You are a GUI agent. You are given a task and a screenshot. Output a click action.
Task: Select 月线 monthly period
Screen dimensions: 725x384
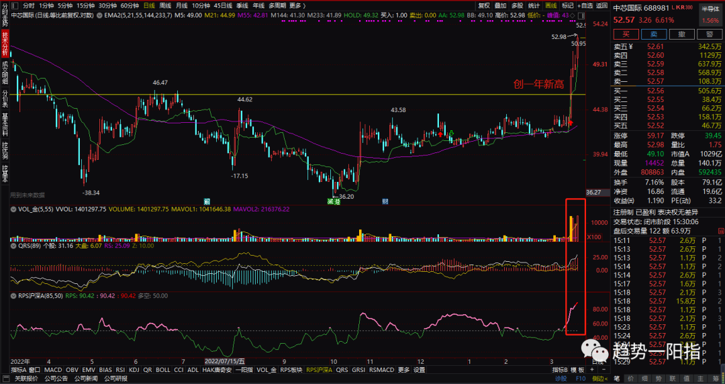tap(182, 5)
